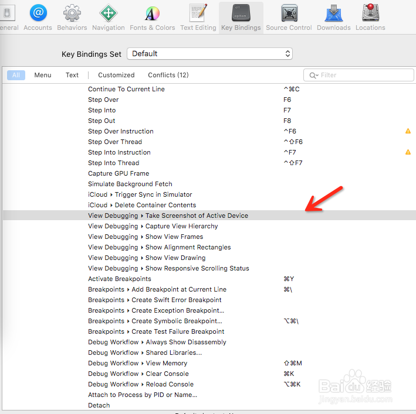Open the General preferences pane

[x=8, y=17]
